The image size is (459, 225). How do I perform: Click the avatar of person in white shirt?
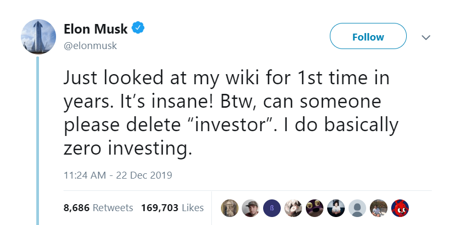click(336, 208)
